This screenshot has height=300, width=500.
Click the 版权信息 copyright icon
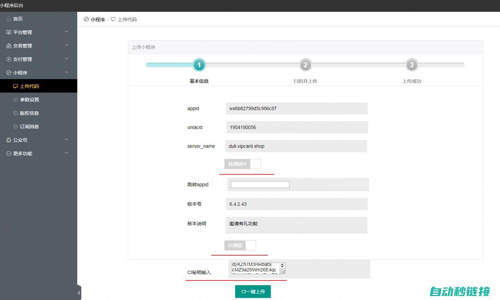pos(16,113)
